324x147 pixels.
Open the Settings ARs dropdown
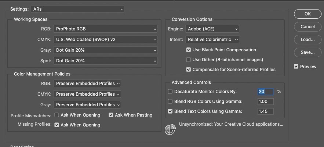click(78, 9)
